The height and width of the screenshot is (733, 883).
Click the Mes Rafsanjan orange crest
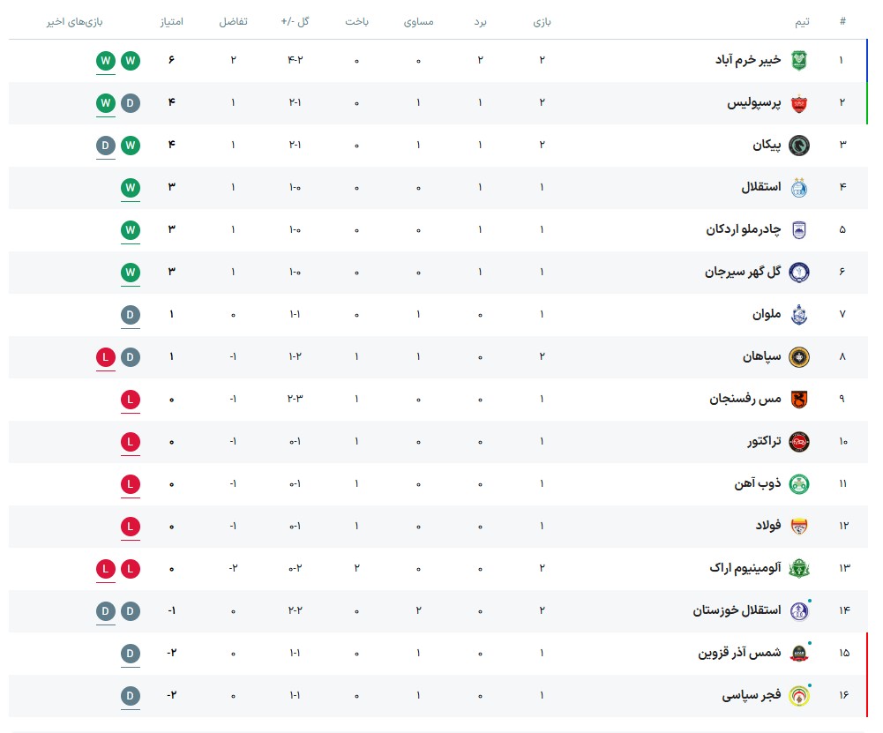click(799, 400)
